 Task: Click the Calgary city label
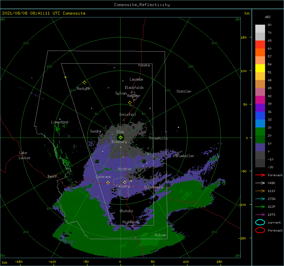pos(123,186)
